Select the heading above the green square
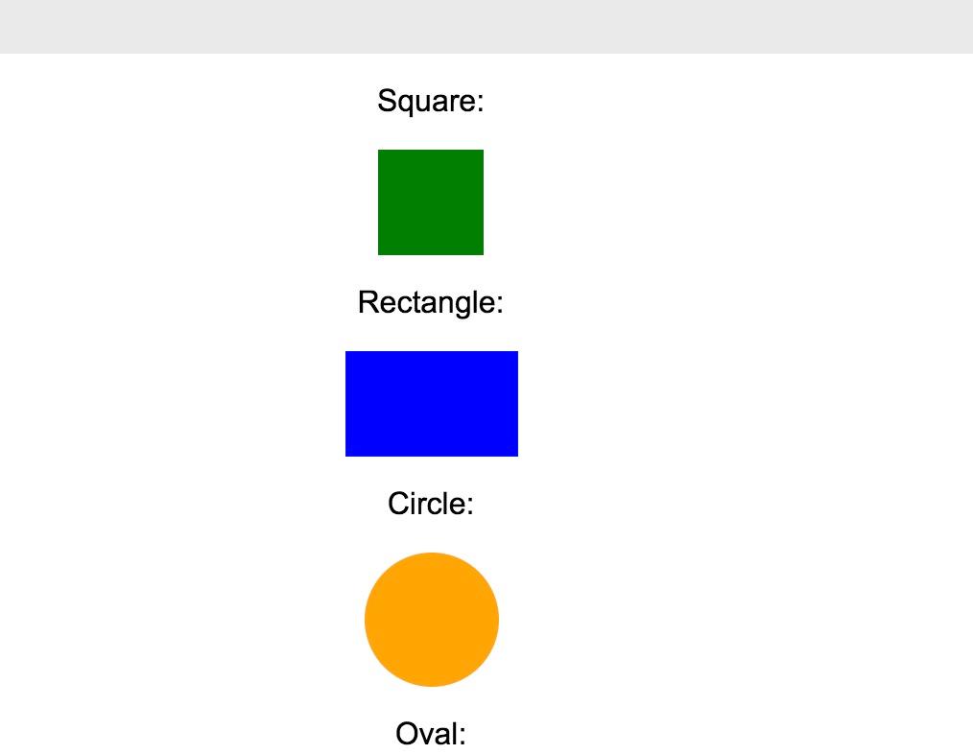This screenshot has width=973, height=754. pyautogui.click(x=431, y=101)
